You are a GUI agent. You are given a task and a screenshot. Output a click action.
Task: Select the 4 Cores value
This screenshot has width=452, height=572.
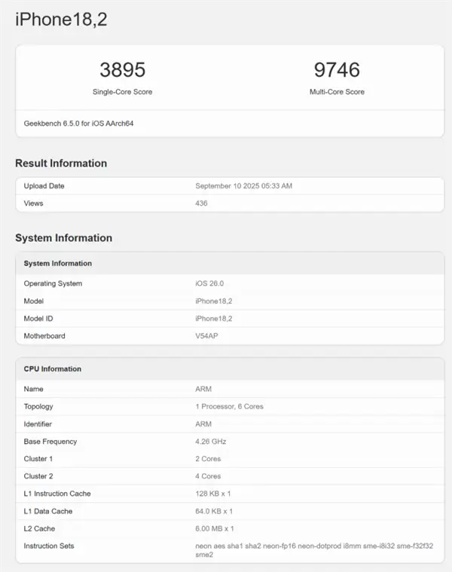tap(208, 476)
